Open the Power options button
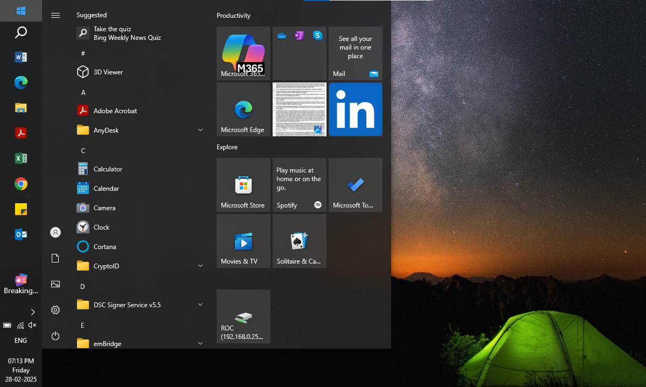The width and height of the screenshot is (646, 387). pyautogui.click(x=55, y=336)
